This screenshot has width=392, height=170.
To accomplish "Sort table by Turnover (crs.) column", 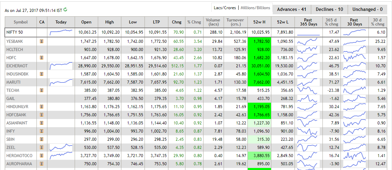I will (x=235, y=22).
